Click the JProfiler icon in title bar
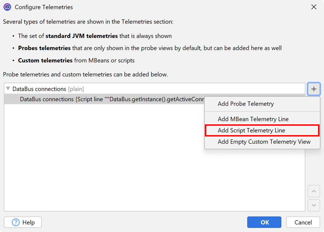Image resolution: width=324 pixels, height=232 pixels. 7,7
